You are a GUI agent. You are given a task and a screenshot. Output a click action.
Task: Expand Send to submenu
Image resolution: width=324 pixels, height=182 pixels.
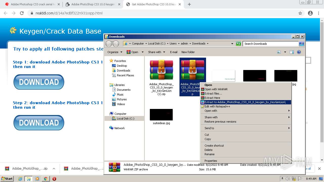coord(246,128)
